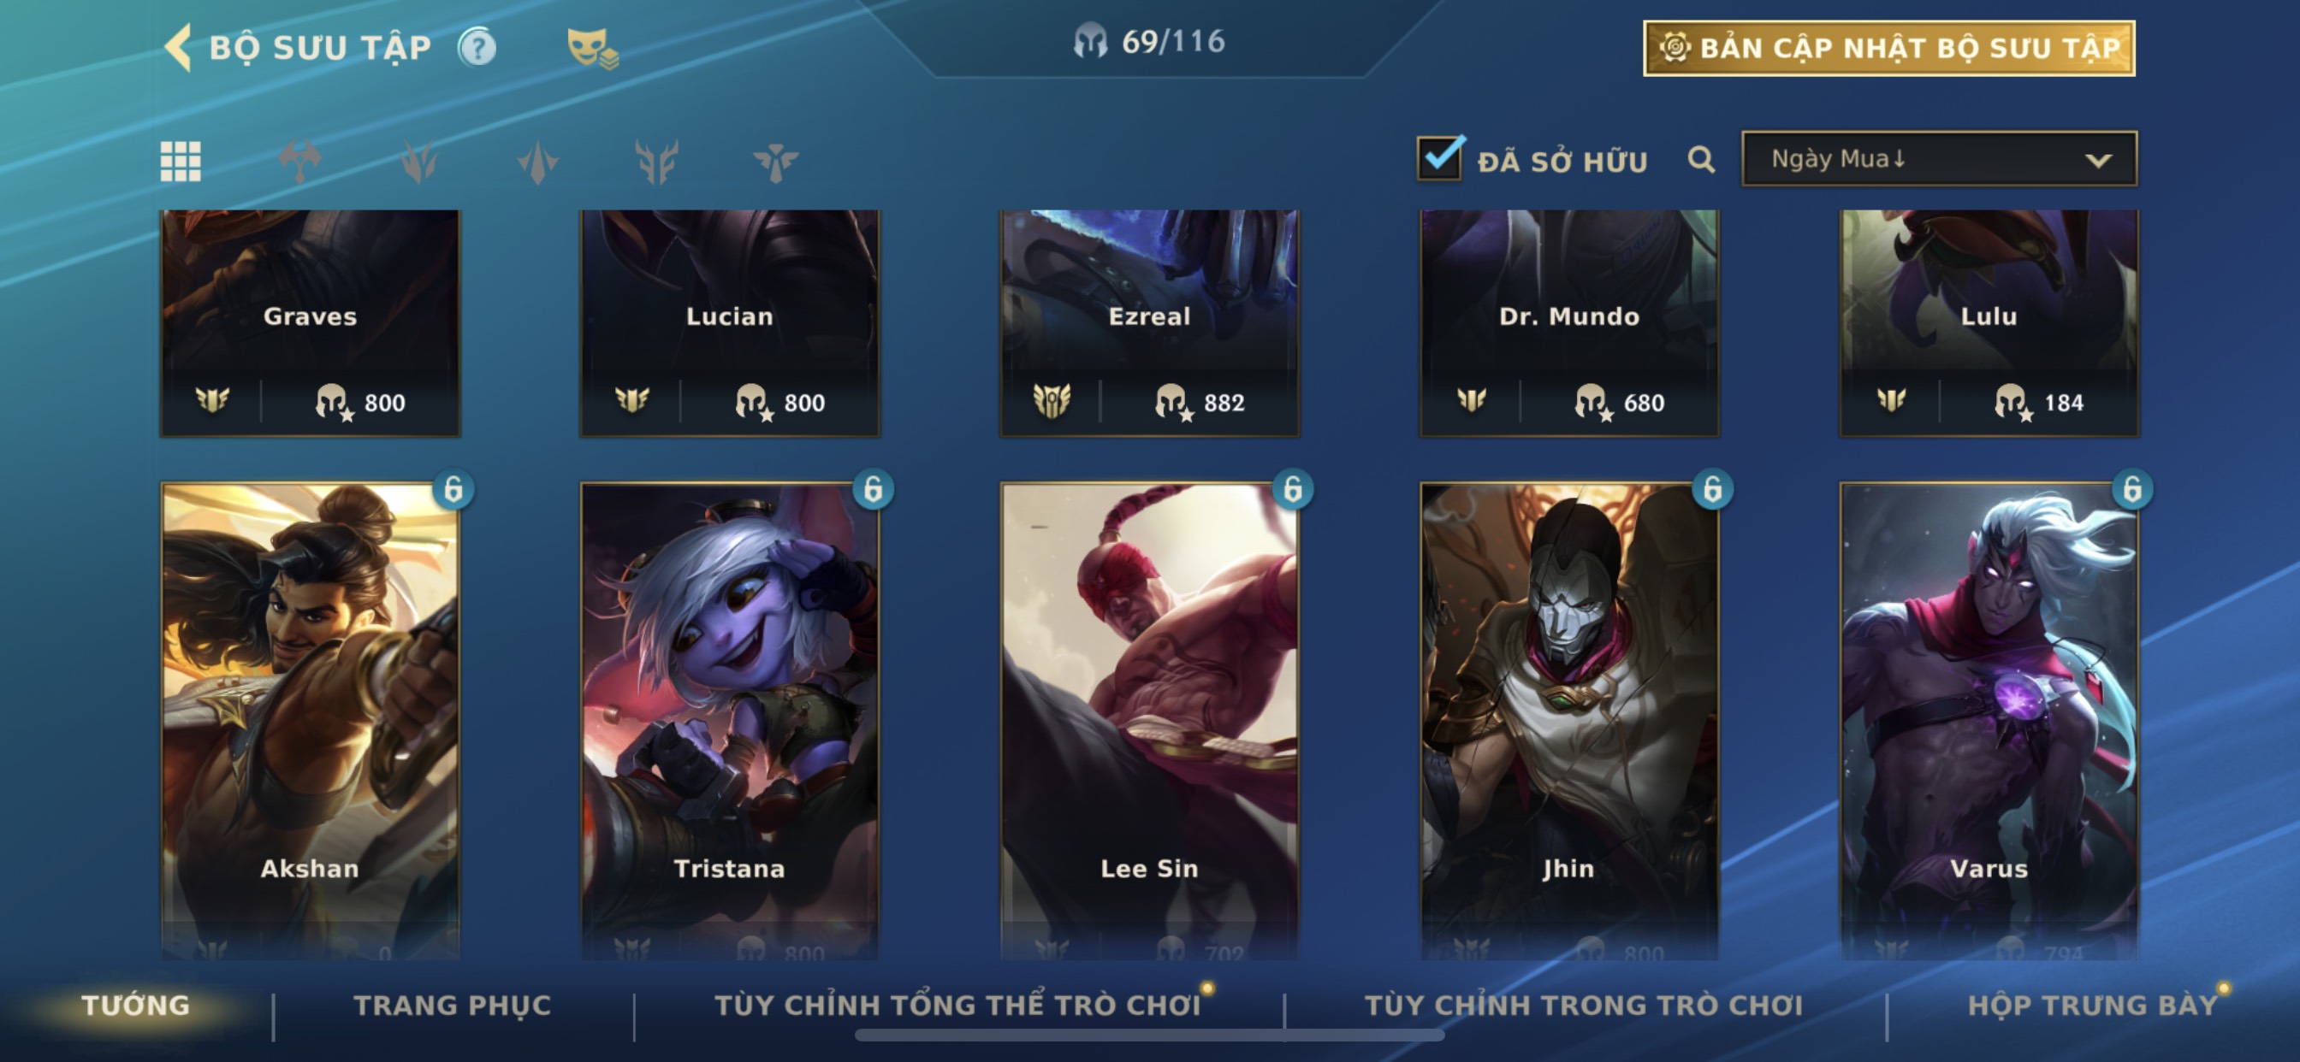Open champion search with the magnifier icon

pos(1701,160)
